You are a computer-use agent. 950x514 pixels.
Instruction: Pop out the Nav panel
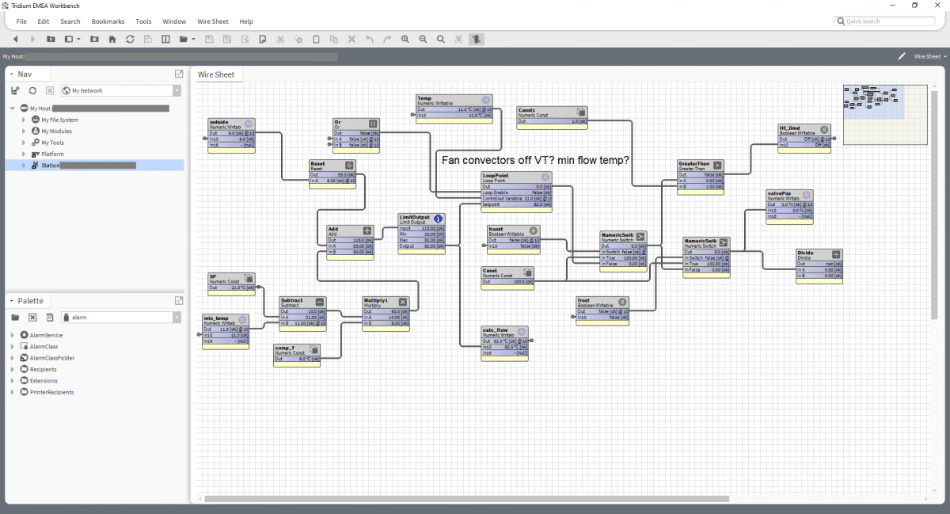(x=178, y=73)
